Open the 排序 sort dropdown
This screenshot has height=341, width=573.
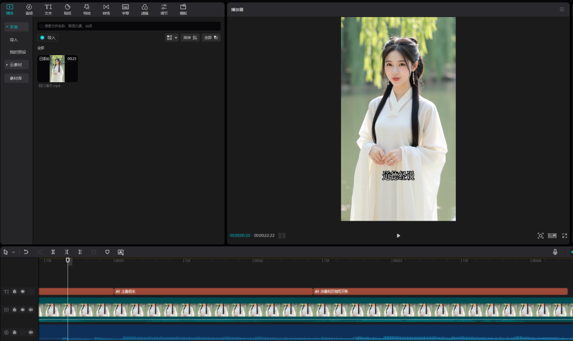pyautogui.click(x=190, y=38)
